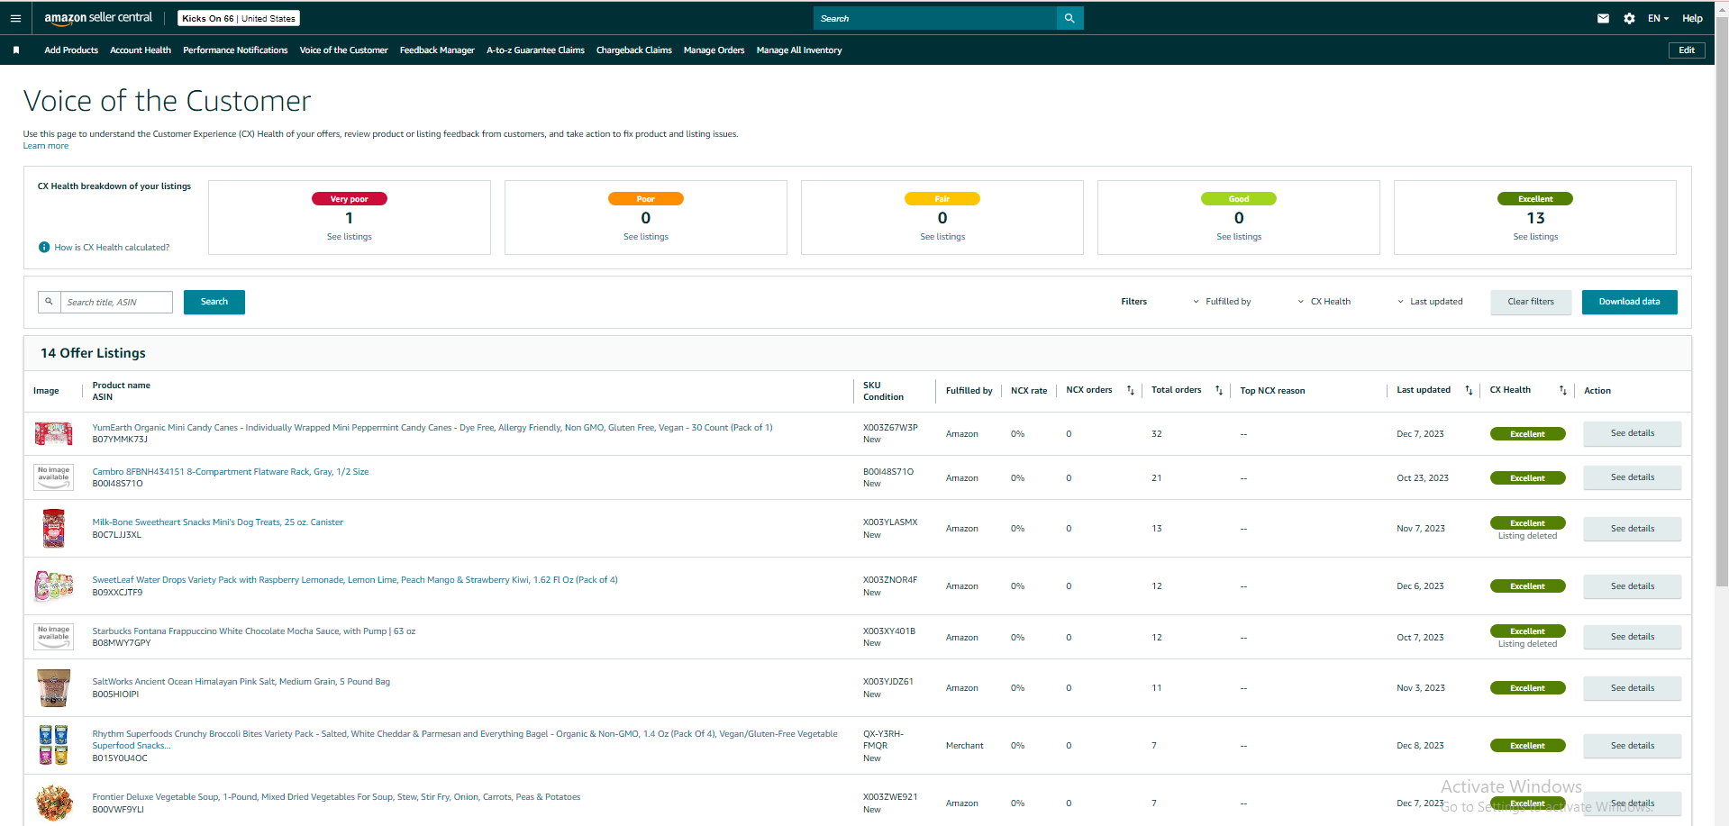
Task: Click Download data button
Action: pos(1629,302)
